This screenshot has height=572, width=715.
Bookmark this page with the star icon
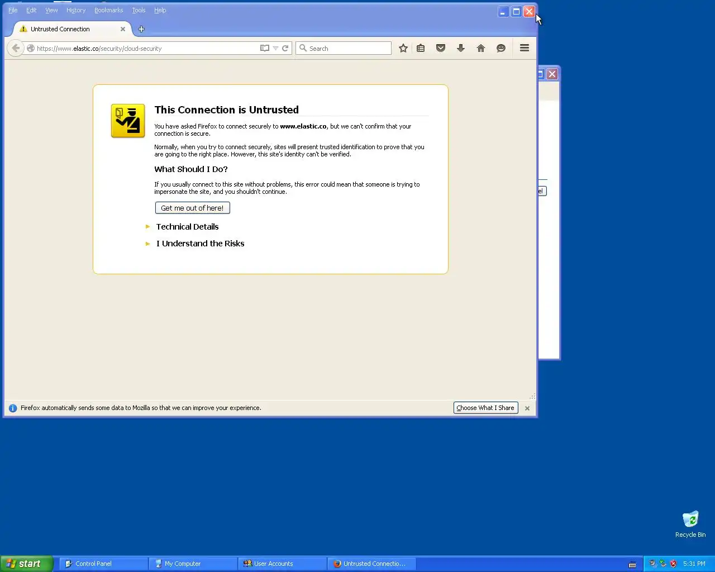point(403,49)
